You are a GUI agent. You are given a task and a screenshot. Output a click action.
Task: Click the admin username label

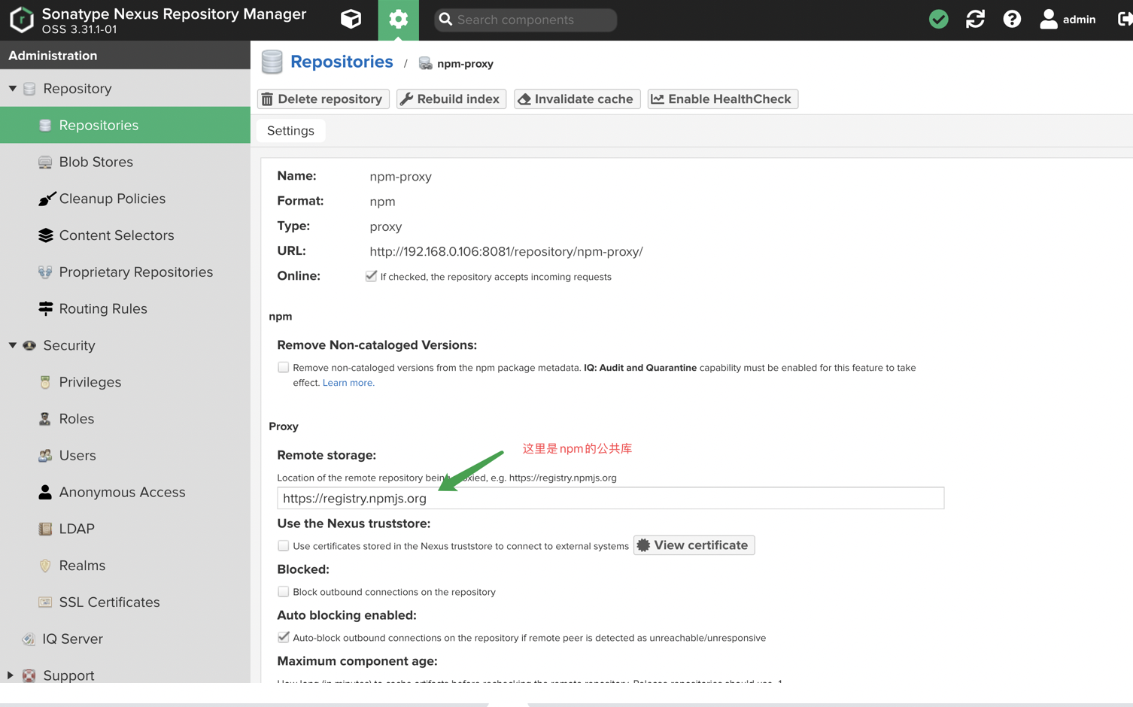pos(1079,20)
